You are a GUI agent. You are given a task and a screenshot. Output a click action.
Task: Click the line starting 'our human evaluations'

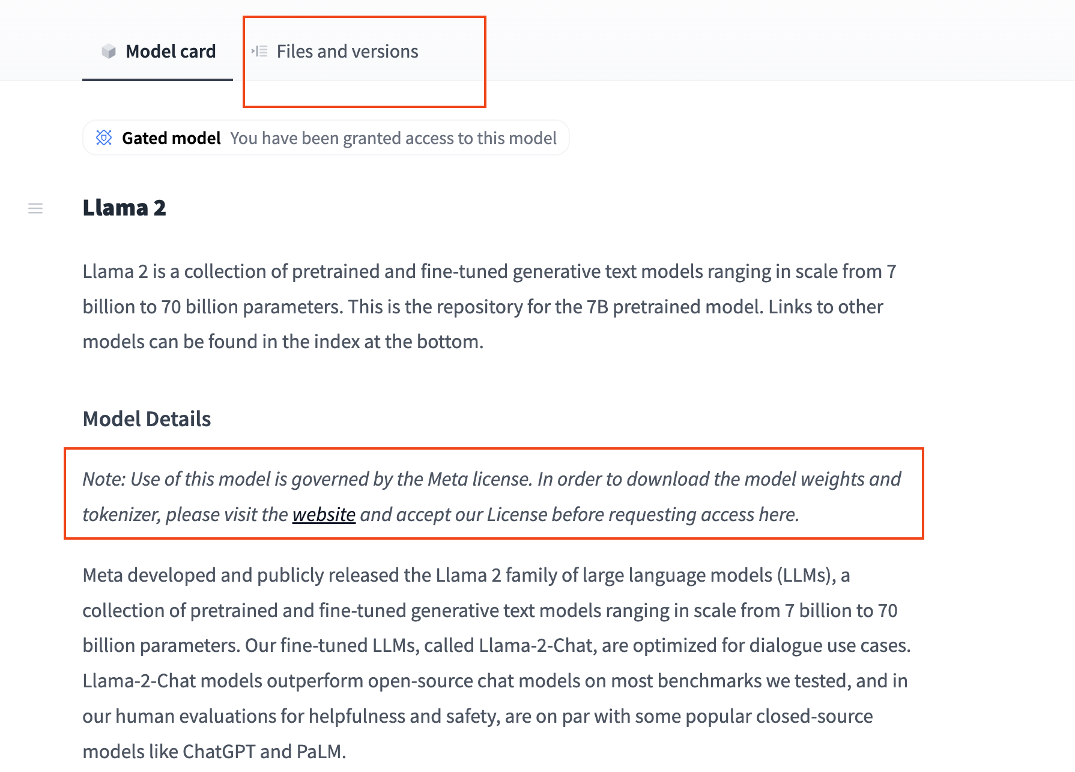[x=477, y=717]
